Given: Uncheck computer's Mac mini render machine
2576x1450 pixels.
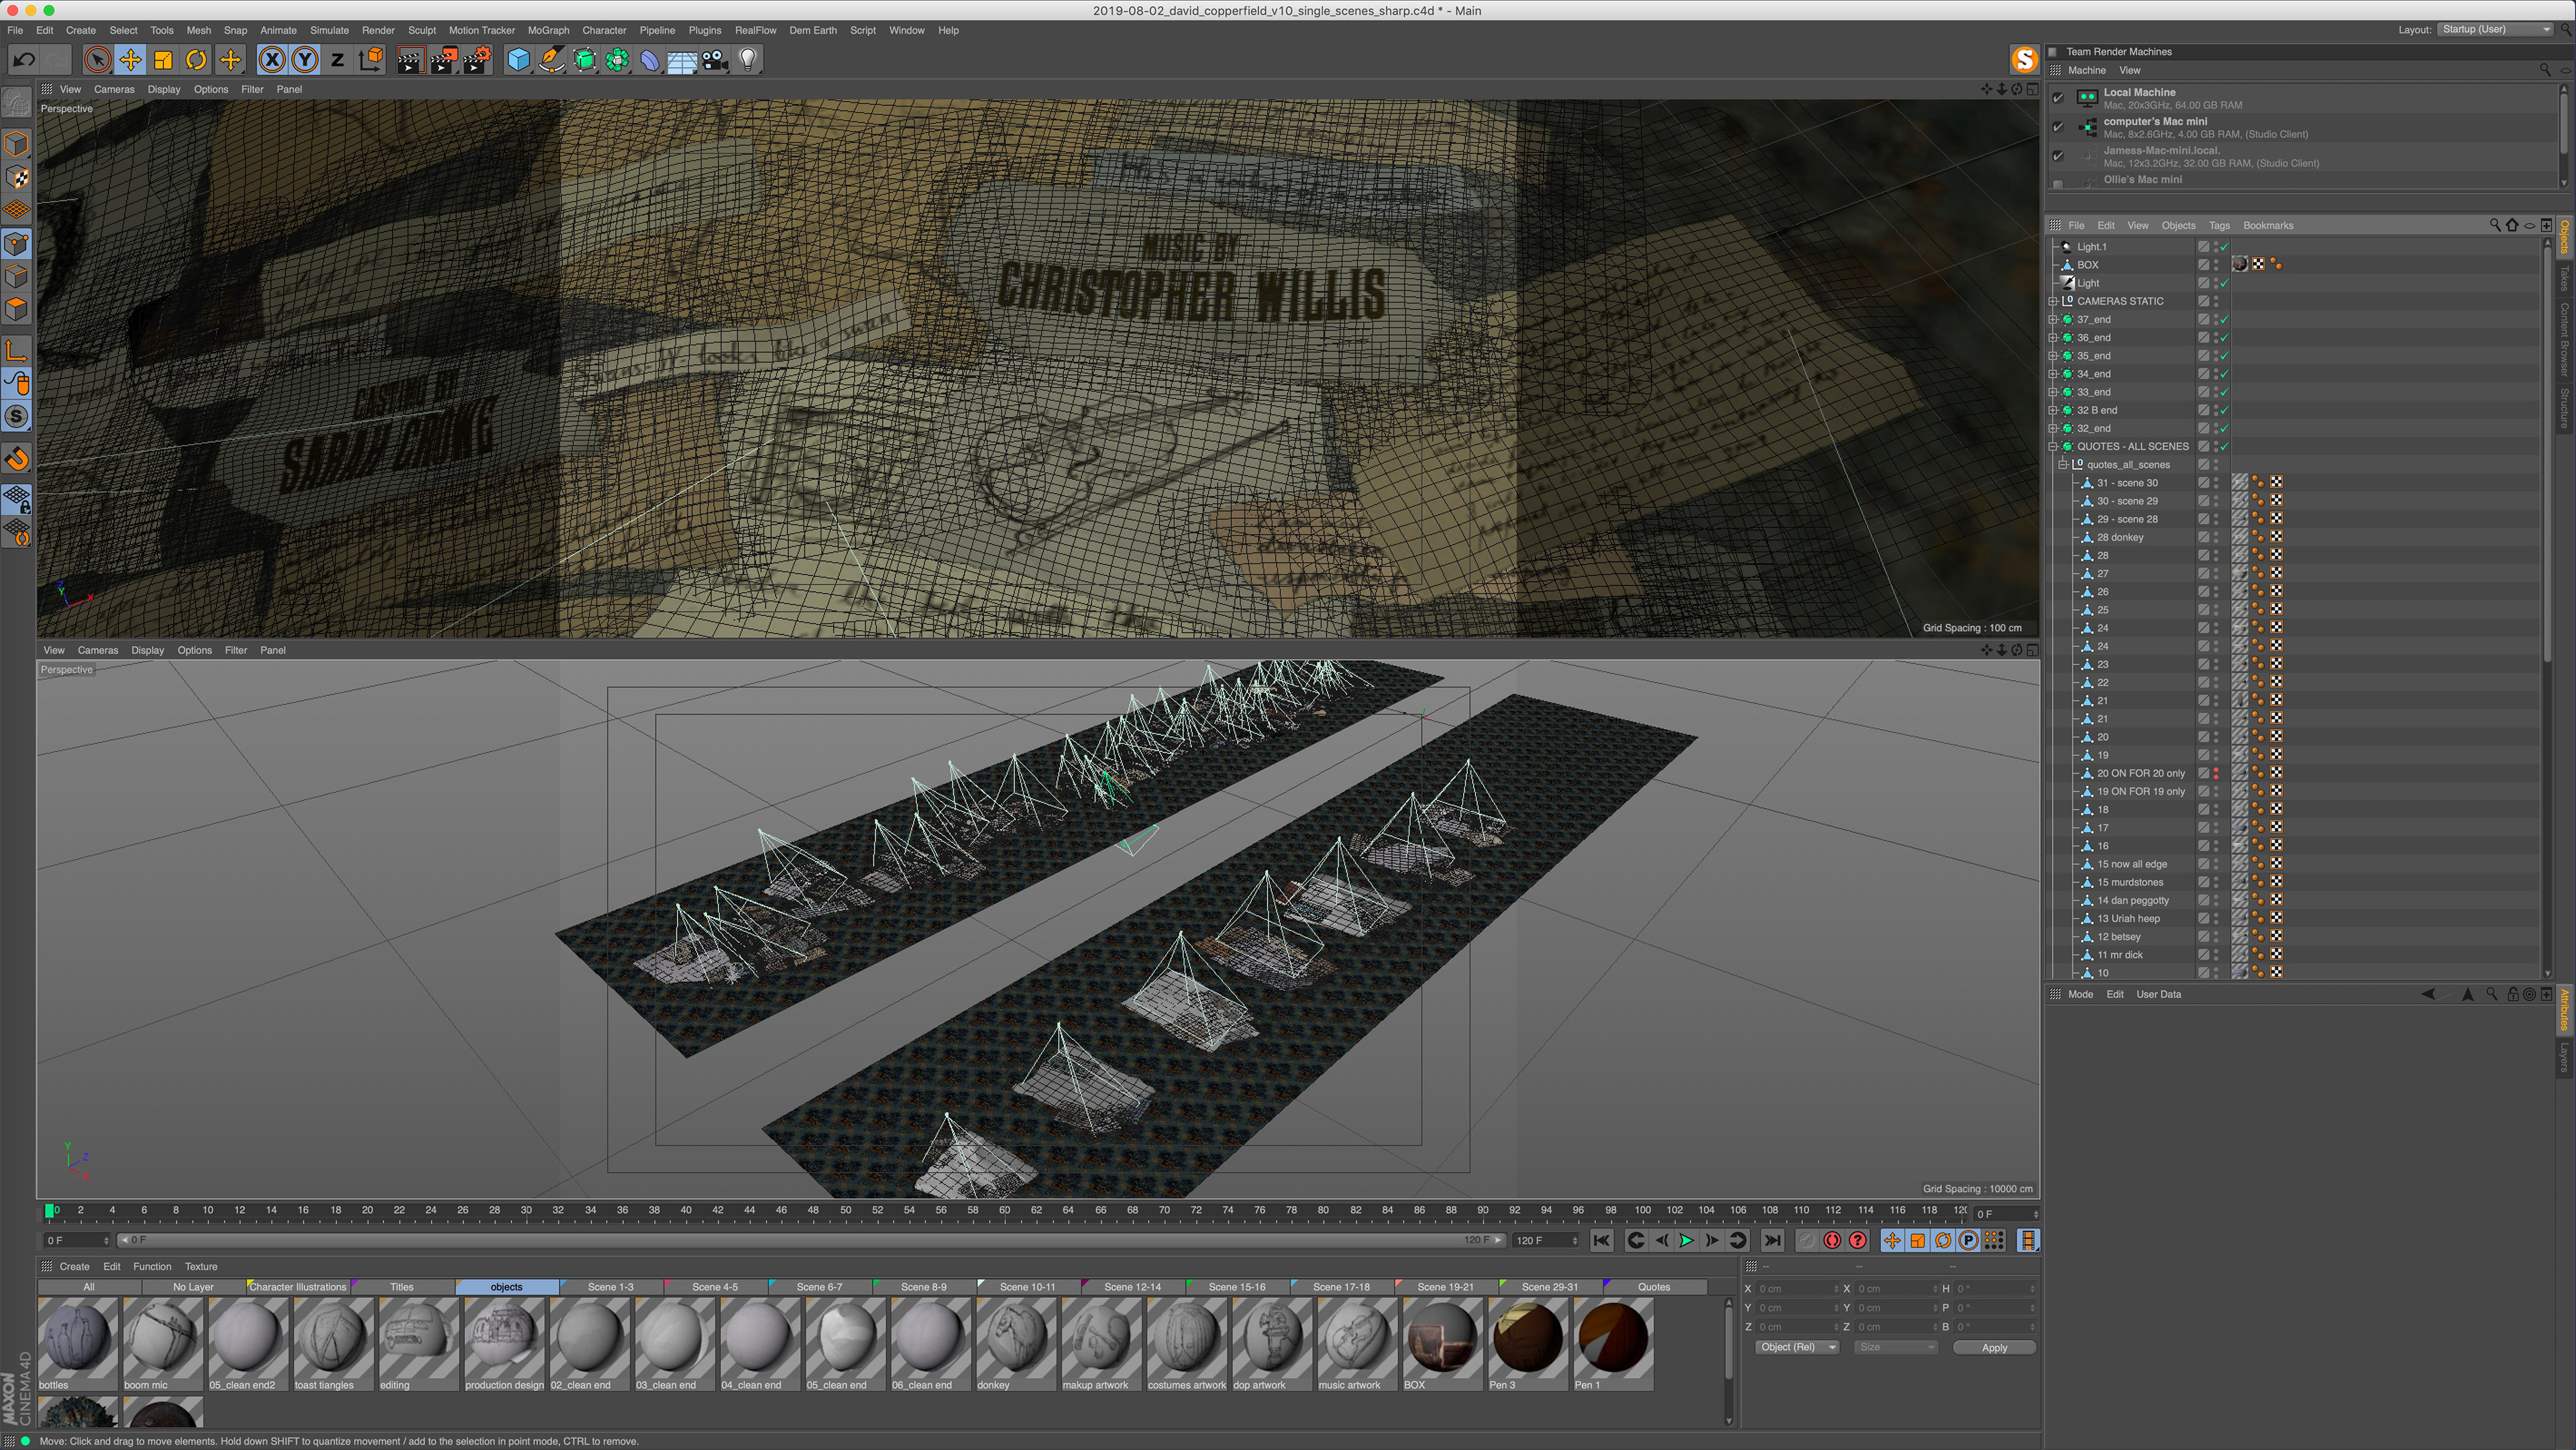Looking at the screenshot, I should click(2058, 127).
